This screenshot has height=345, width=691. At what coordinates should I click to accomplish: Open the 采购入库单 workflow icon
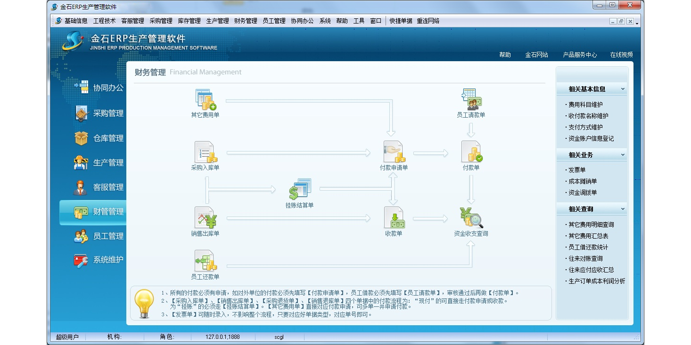point(205,152)
